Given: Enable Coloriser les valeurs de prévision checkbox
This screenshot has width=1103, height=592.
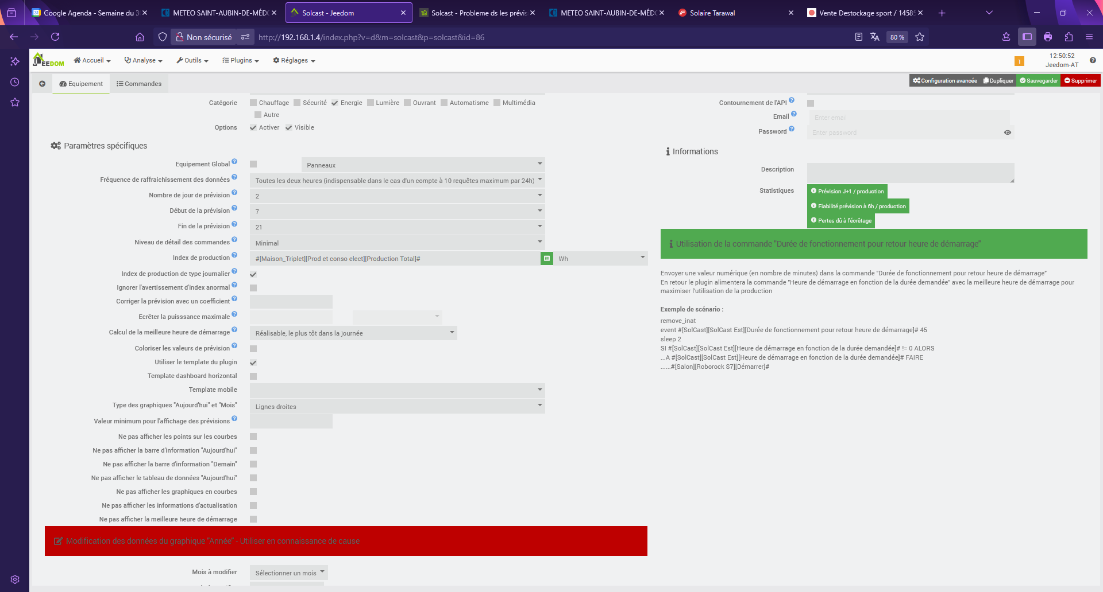Looking at the screenshot, I should (x=253, y=349).
